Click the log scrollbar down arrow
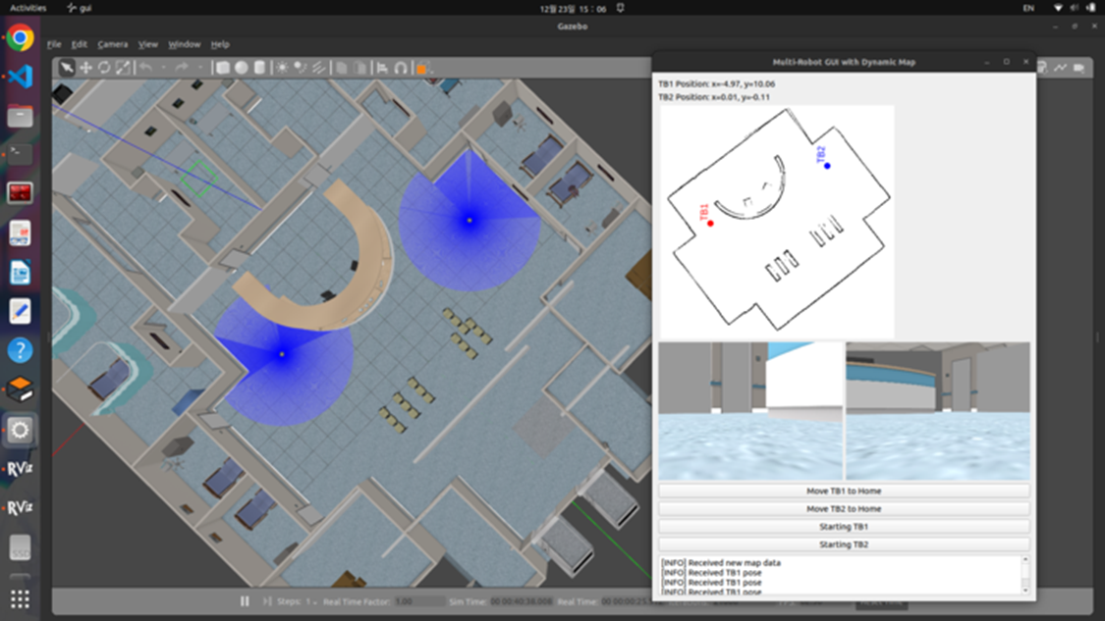Viewport: 1105px width, 621px height. click(x=1024, y=591)
